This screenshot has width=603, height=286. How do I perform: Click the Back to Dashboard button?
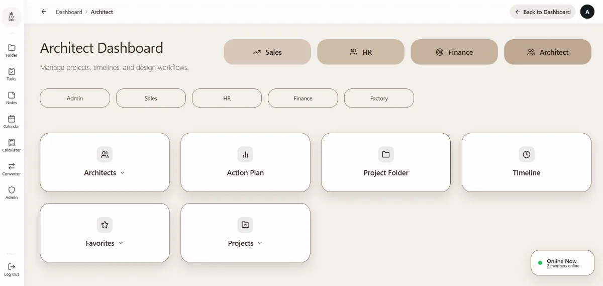pos(543,12)
